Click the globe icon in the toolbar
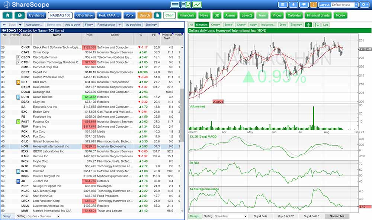372x220 pixels. click(x=19, y=16)
